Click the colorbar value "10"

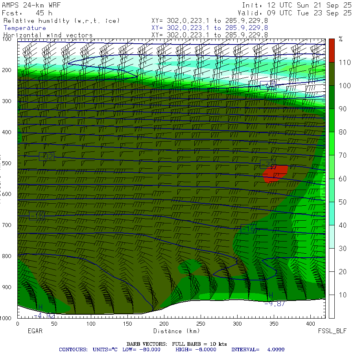point(343,295)
